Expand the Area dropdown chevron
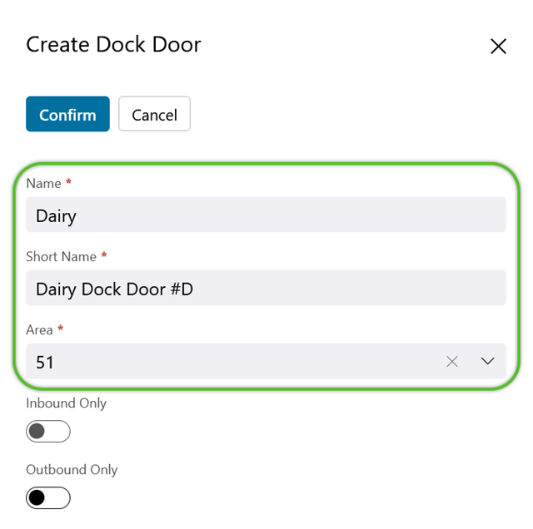This screenshot has height=529, width=533. (487, 361)
